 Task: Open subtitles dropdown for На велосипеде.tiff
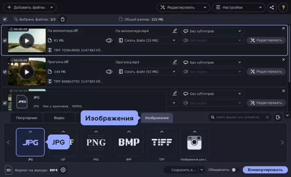213,31
